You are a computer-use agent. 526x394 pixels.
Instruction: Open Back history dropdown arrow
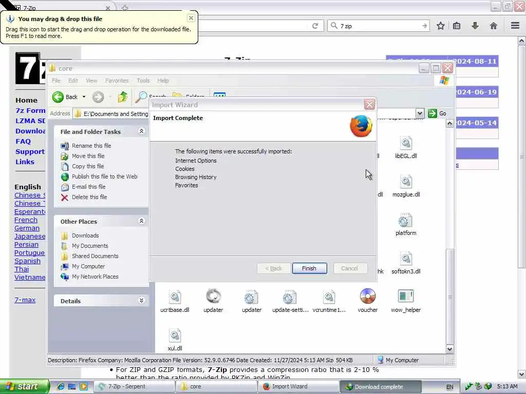pos(84,97)
